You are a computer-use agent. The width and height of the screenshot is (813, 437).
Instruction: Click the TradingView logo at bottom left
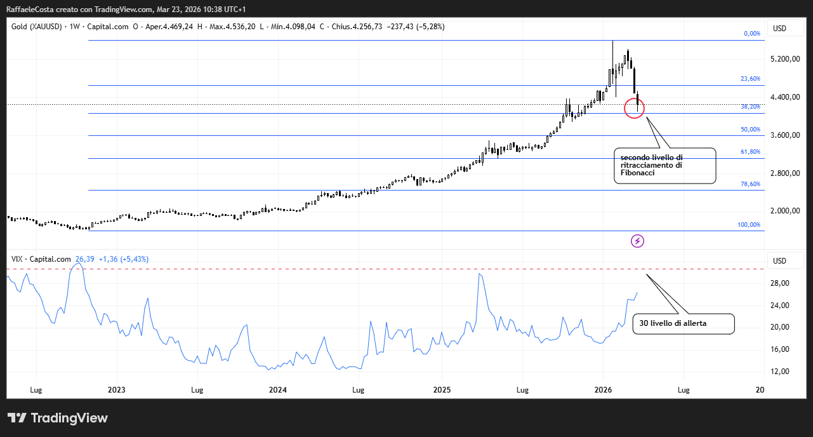(58, 418)
